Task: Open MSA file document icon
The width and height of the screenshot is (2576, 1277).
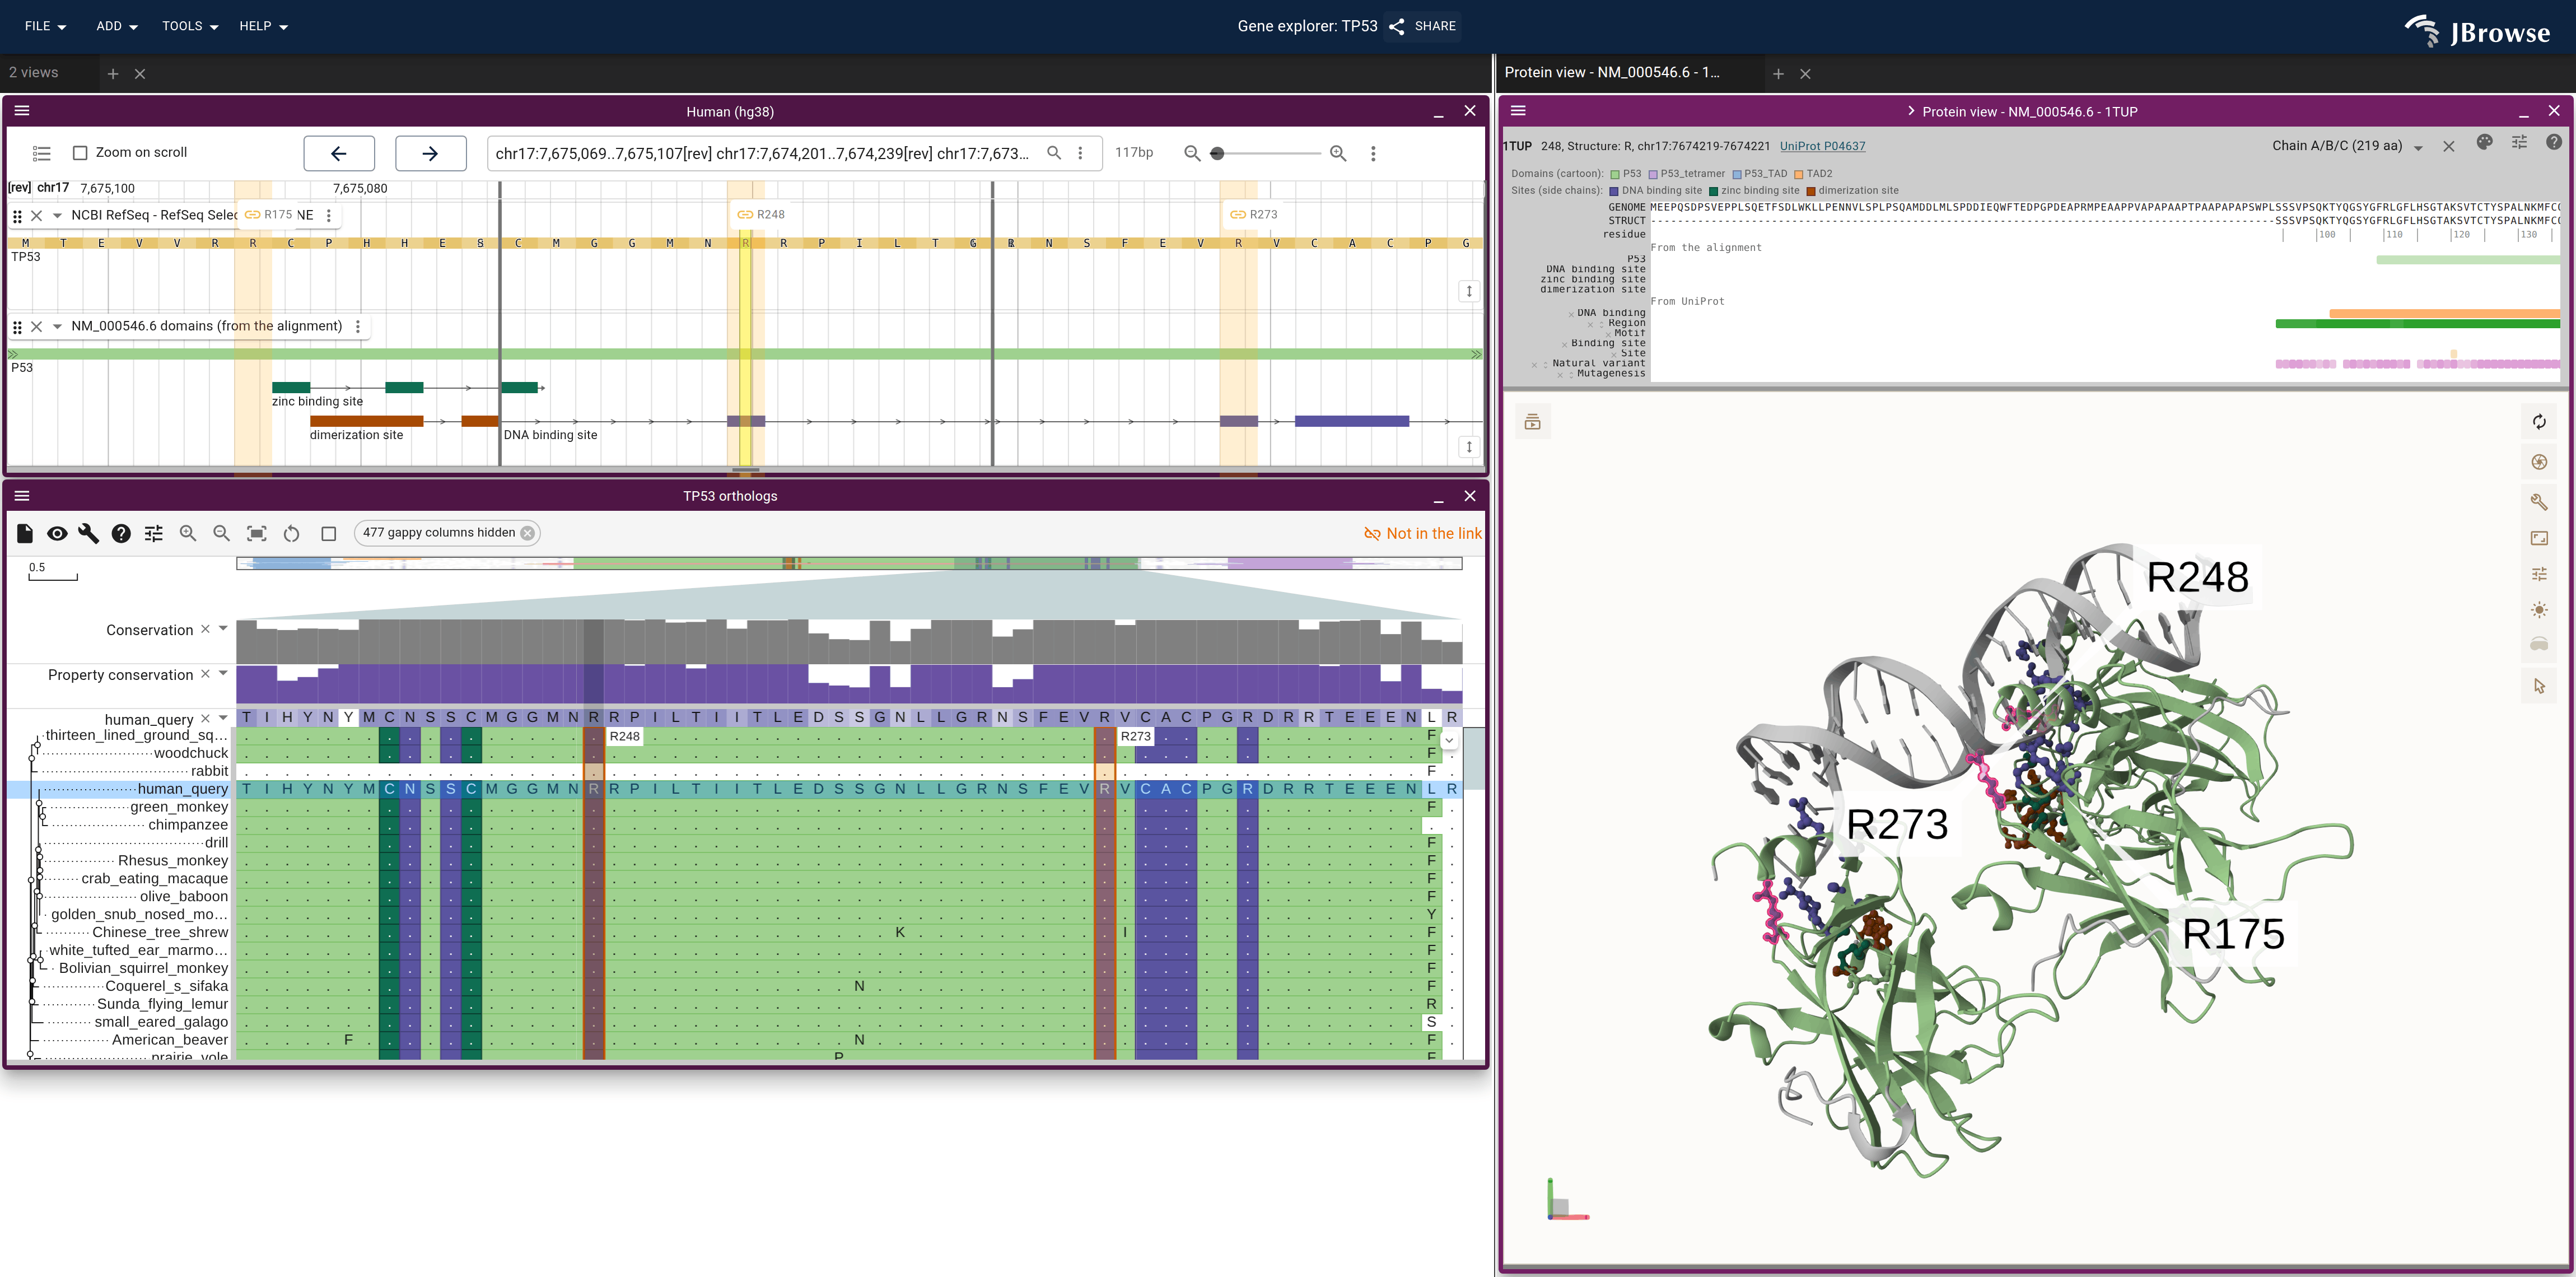Action: tap(25, 533)
